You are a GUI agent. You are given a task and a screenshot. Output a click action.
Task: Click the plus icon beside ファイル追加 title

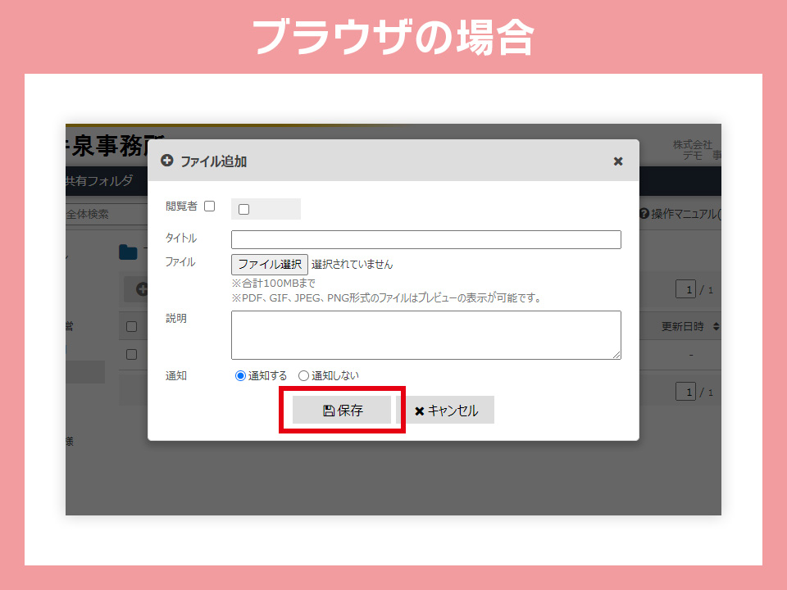tap(167, 161)
